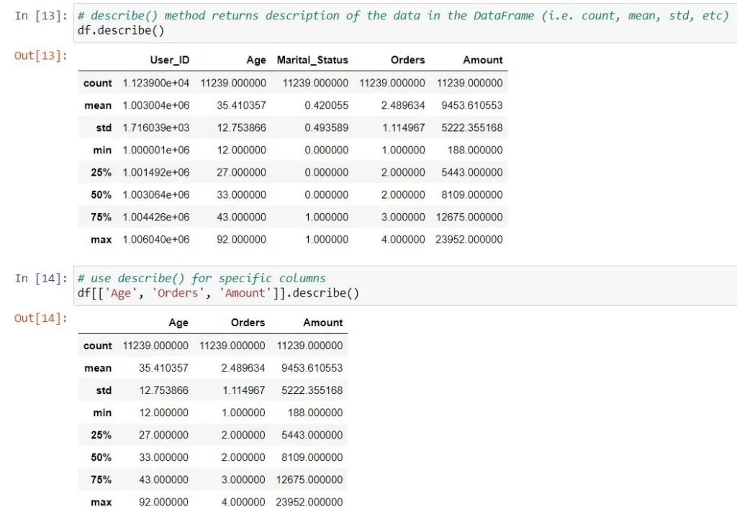Select the count row label in first table

pyautogui.click(x=98, y=84)
